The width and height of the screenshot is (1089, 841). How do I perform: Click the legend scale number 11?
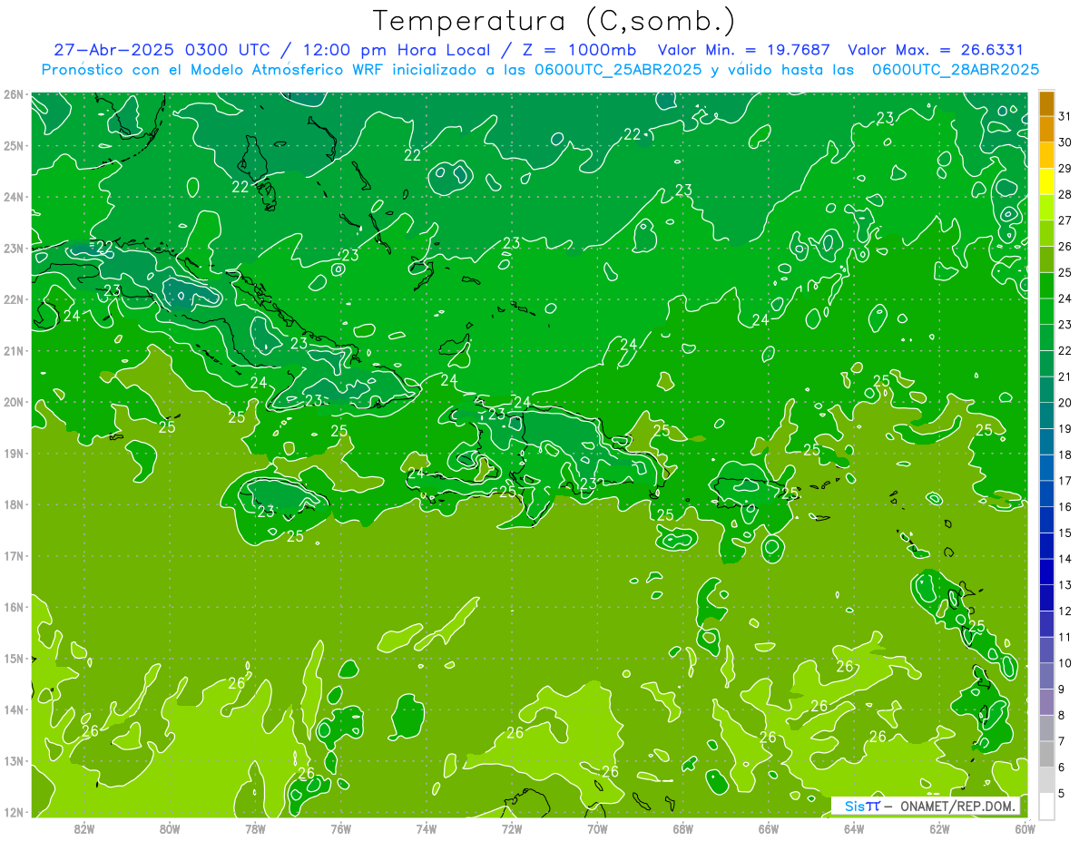pyautogui.click(x=1064, y=637)
